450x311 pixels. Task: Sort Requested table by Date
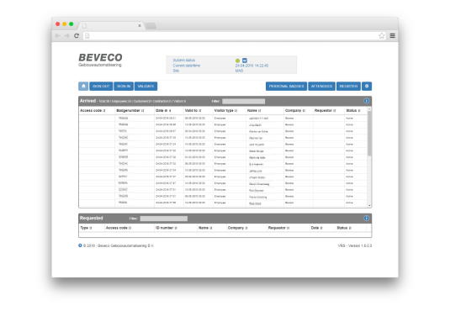tap(316, 228)
